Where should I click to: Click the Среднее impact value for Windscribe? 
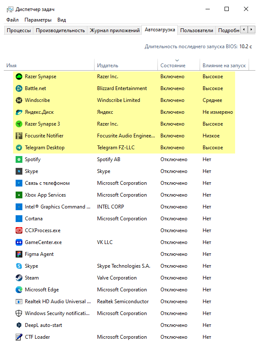(212, 100)
